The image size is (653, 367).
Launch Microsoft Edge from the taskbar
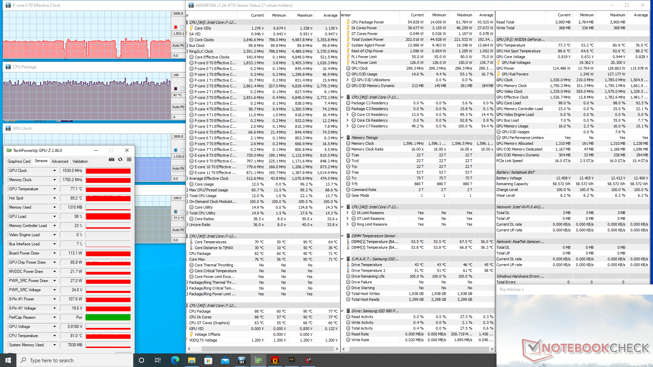[175, 360]
